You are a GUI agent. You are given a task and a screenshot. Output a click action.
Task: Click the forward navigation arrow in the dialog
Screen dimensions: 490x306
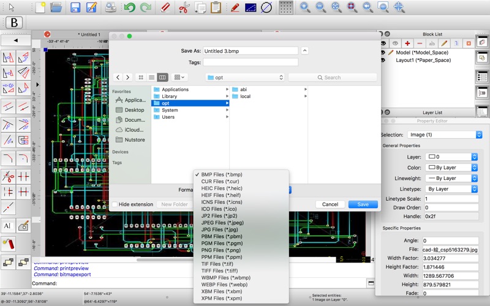point(127,77)
